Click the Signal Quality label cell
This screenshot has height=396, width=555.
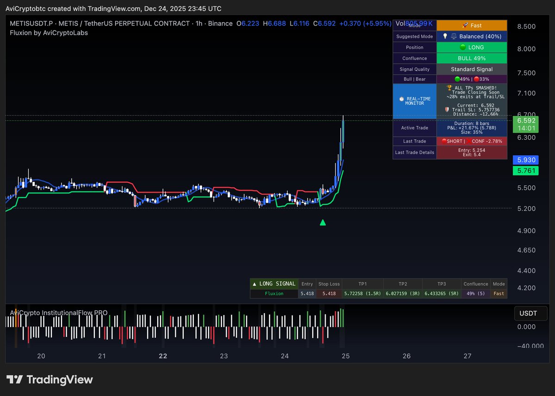click(x=415, y=69)
